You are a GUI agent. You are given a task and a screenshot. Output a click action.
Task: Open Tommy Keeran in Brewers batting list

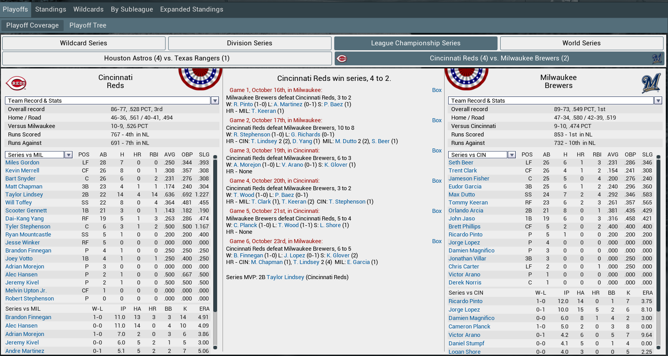tap(468, 203)
